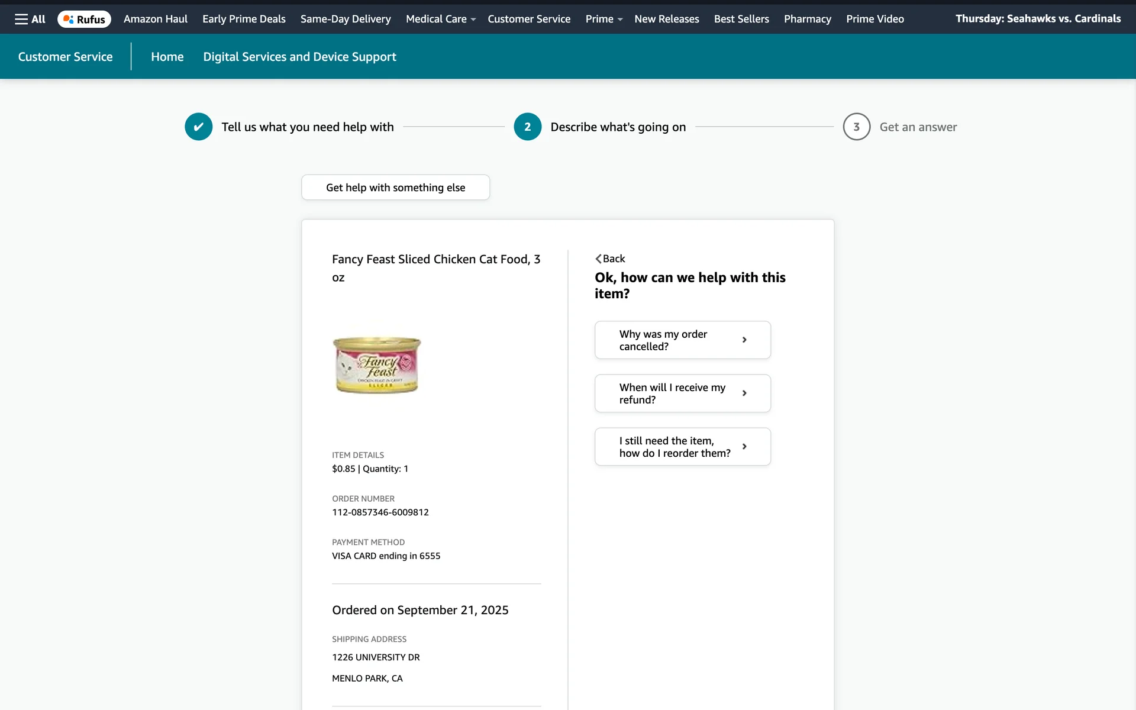This screenshot has height=710, width=1136.
Task: Click the completed step checkmark circle
Action: click(x=198, y=127)
